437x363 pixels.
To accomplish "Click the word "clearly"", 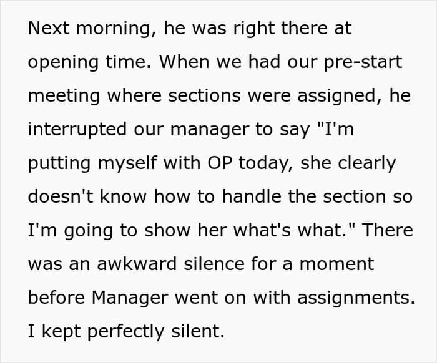I will 367,163.
